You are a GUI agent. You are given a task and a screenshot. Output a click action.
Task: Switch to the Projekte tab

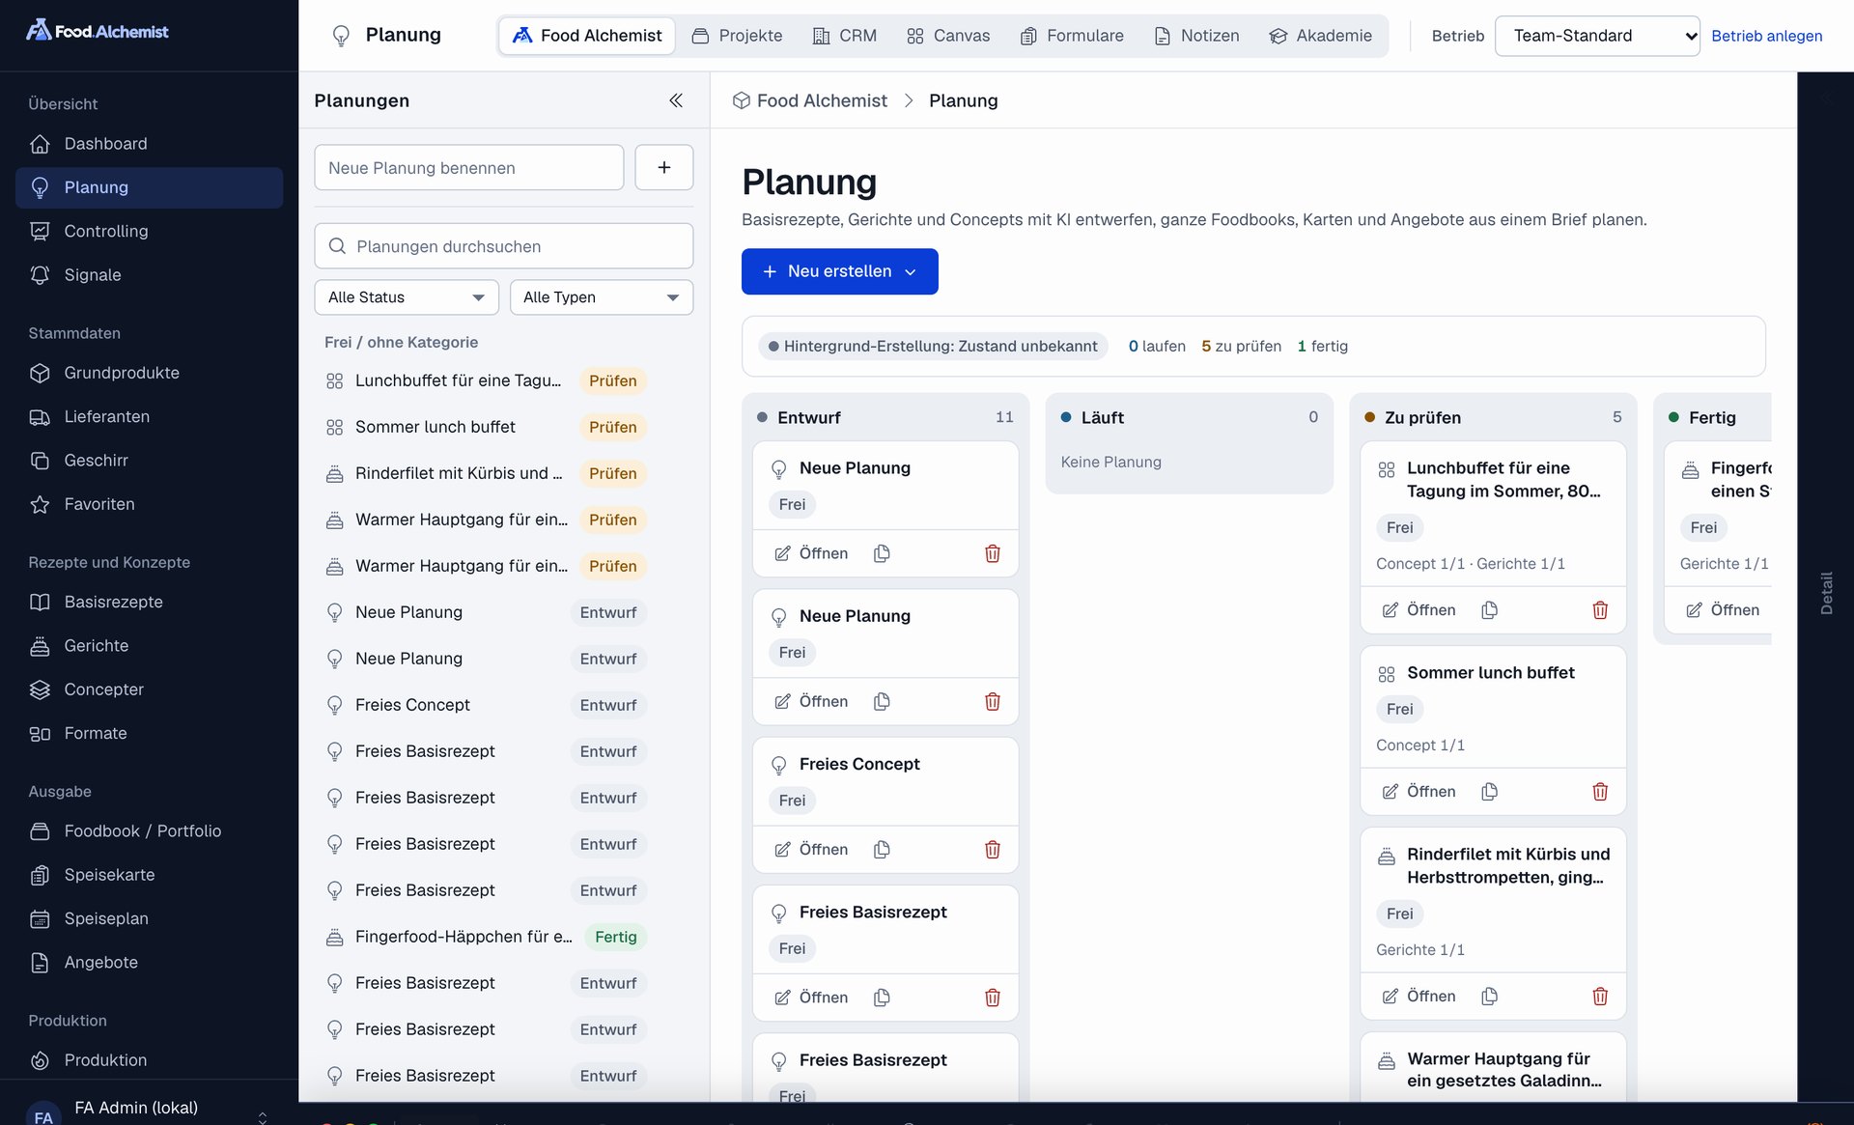(x=737, y=36)
